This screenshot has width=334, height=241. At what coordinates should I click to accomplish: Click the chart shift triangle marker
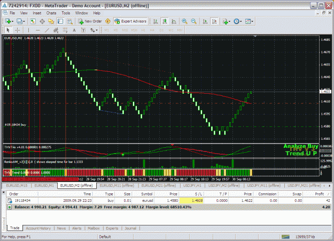[255, 36]
